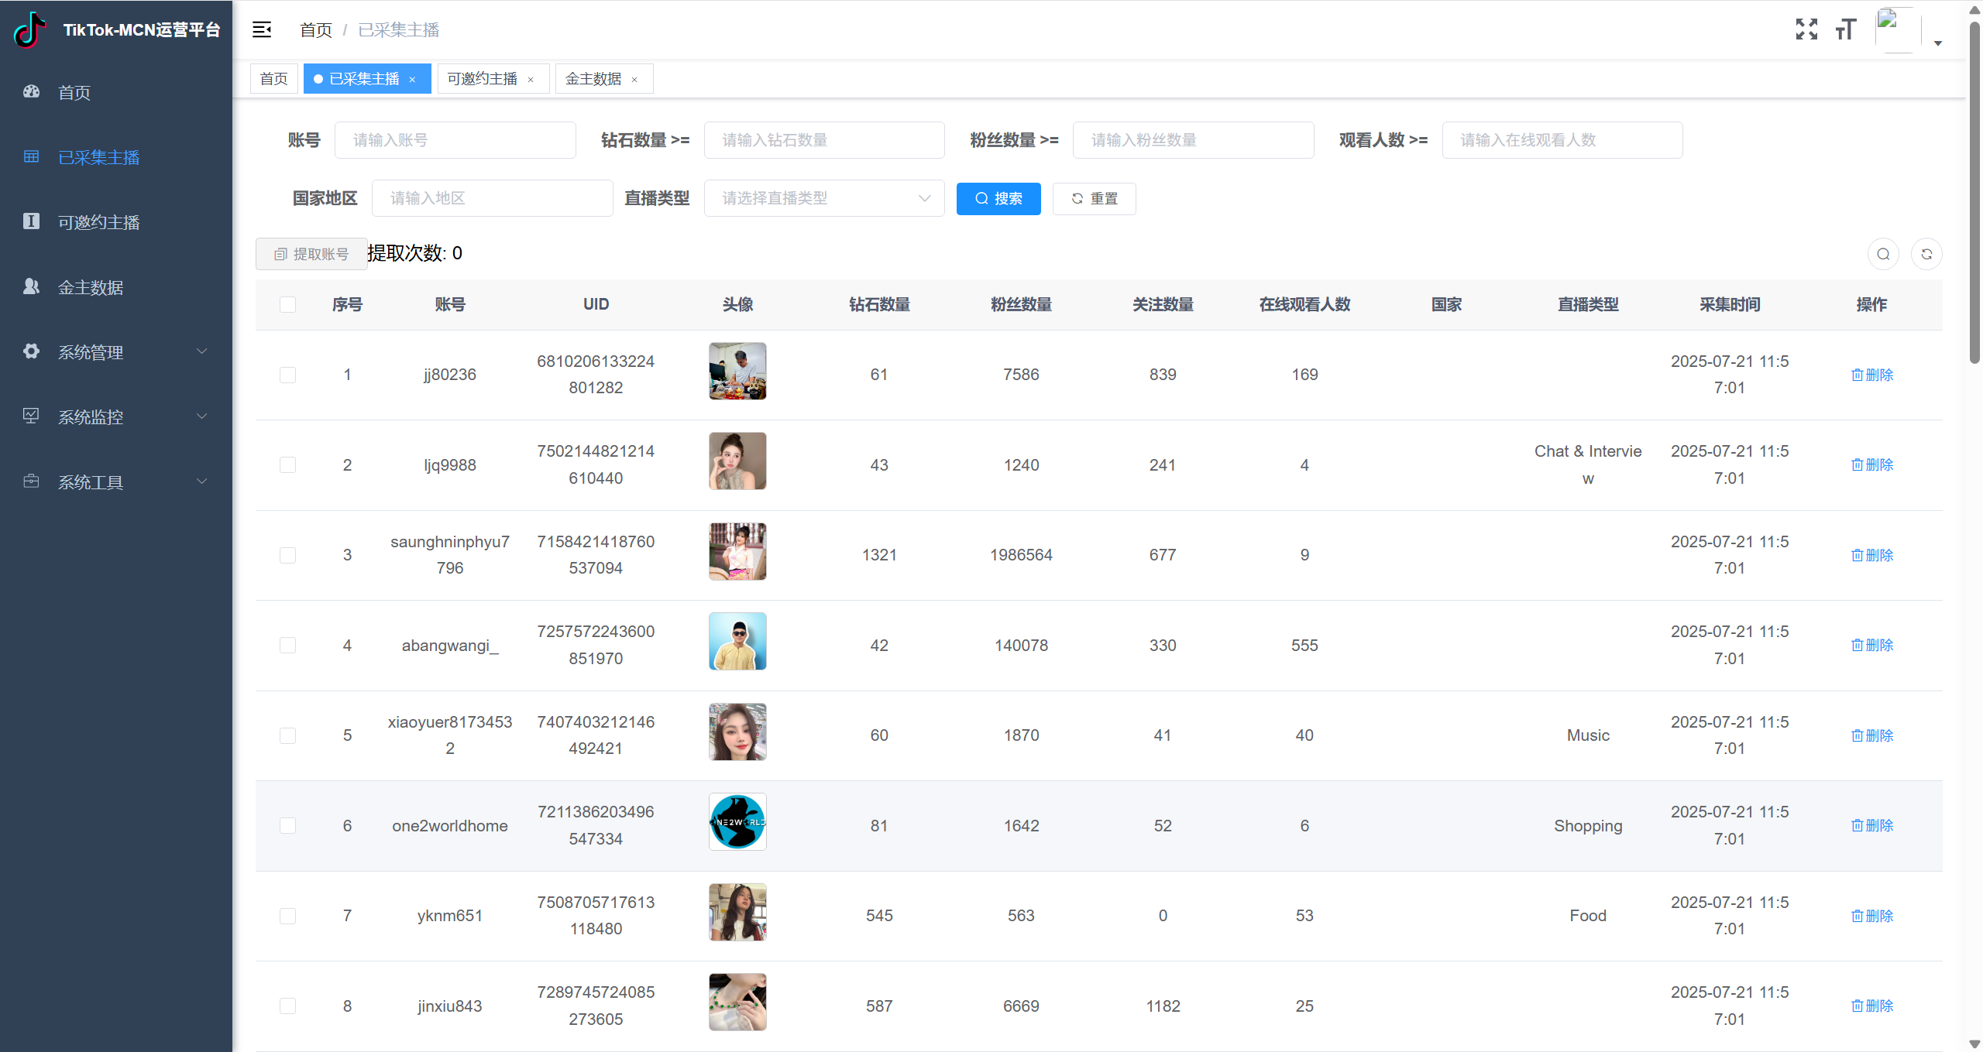Focus the 粉丝数量 input field
The width and height of the screenshot is (1983, 1052).
[x=1193, y=140]
